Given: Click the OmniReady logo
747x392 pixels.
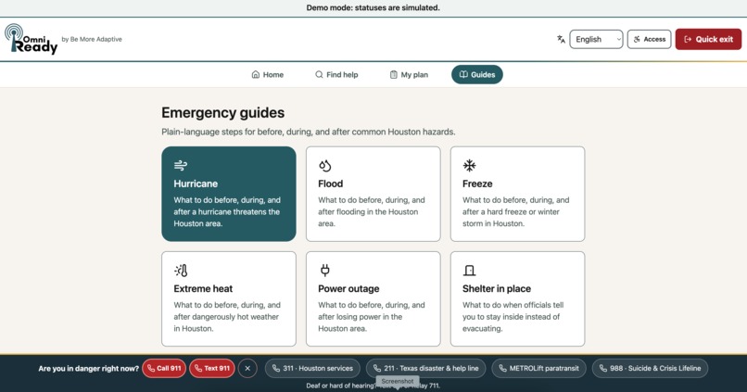Looking at the screenshot, I should click(x=31, y=39).
